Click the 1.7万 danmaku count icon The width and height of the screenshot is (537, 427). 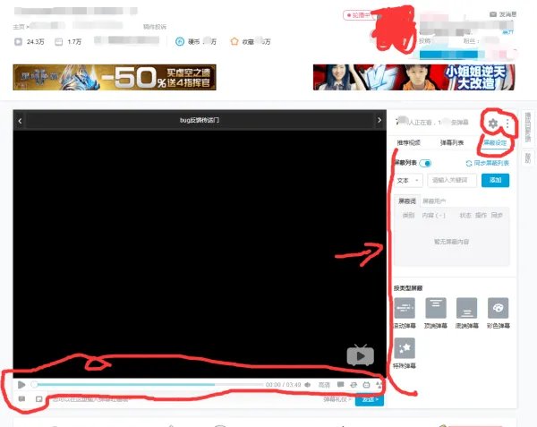[59, 42]
